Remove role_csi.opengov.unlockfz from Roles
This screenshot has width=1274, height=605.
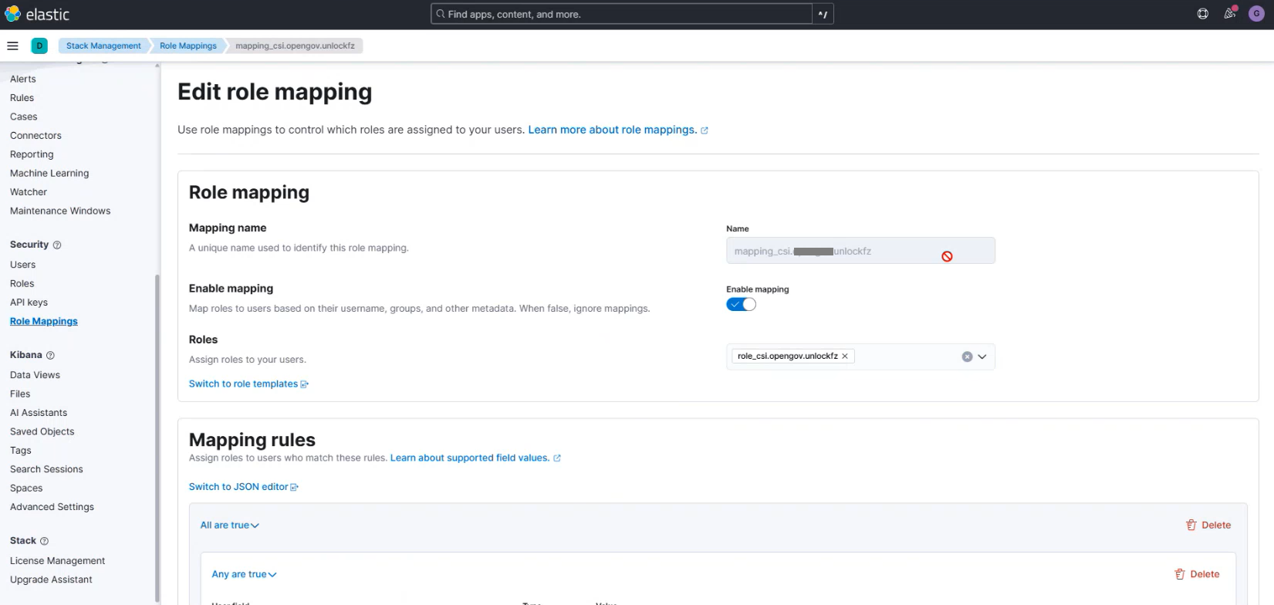point(845,356)
